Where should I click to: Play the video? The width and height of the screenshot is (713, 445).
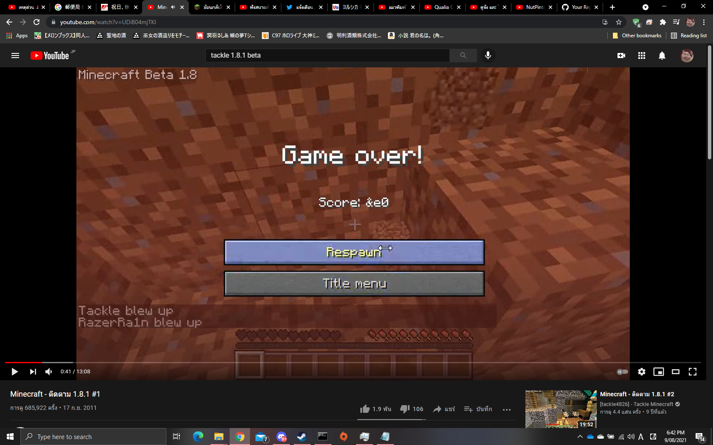tap(14, 372)
